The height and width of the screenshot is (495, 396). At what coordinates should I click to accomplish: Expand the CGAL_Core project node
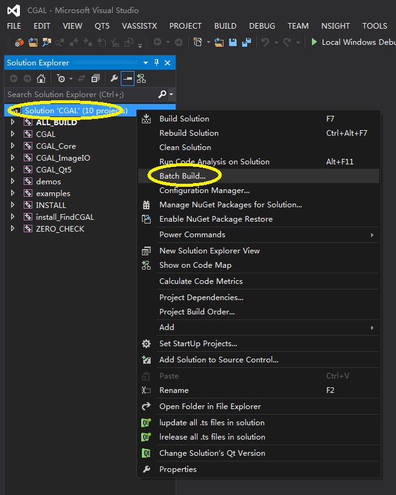(12, 146)
